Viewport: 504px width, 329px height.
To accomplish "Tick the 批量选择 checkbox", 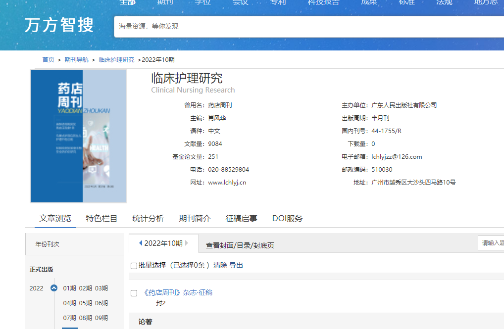I will 134,266.
